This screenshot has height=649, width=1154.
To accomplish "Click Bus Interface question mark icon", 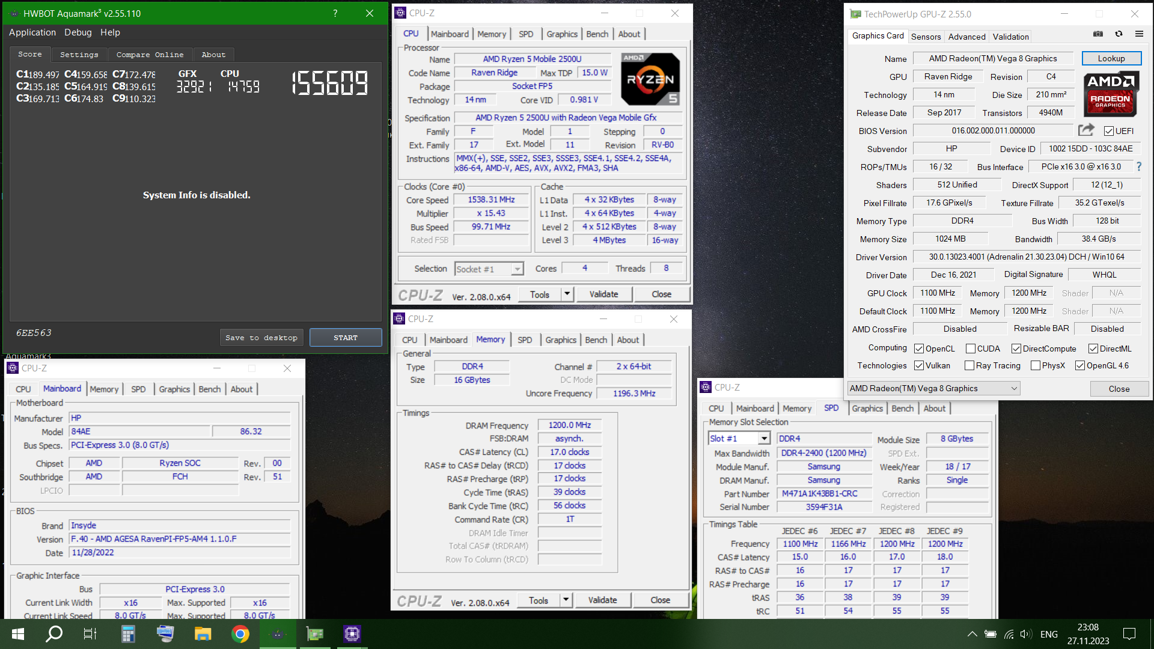I will pyautogui.click(x=1138, y=166).
